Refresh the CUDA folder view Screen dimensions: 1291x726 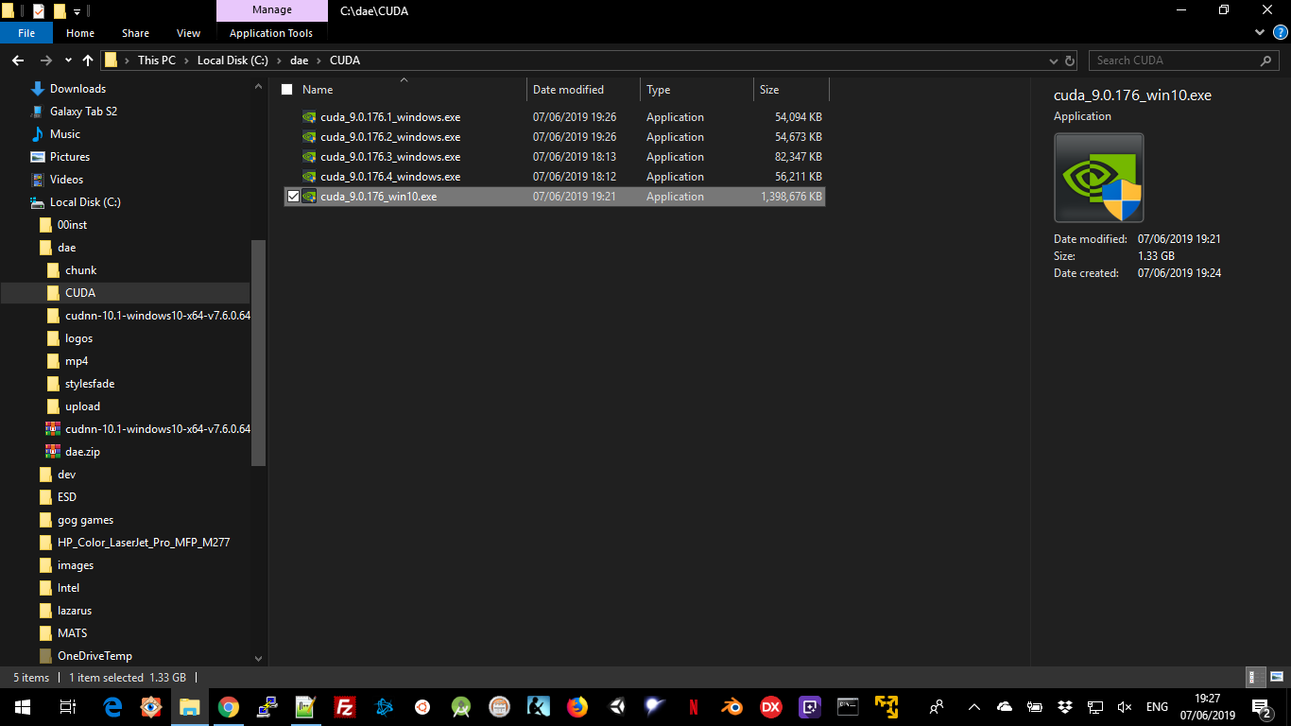[x=1070, y=60]
